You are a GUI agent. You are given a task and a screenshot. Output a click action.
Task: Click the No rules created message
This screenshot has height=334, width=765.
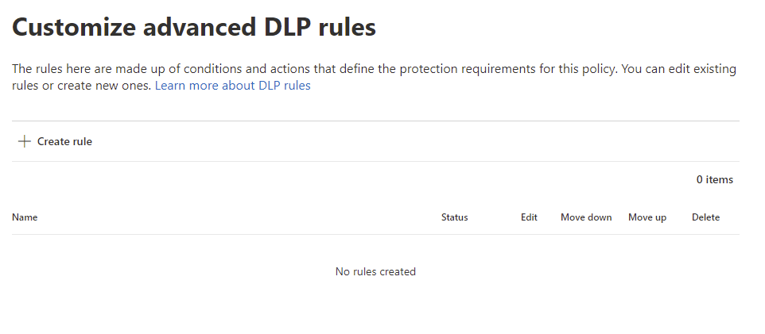click(375, 272)
